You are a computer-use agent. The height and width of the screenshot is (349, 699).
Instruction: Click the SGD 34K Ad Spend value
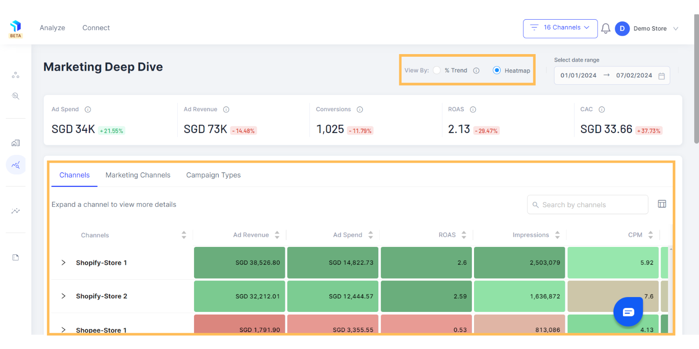(x=73, y=129)
